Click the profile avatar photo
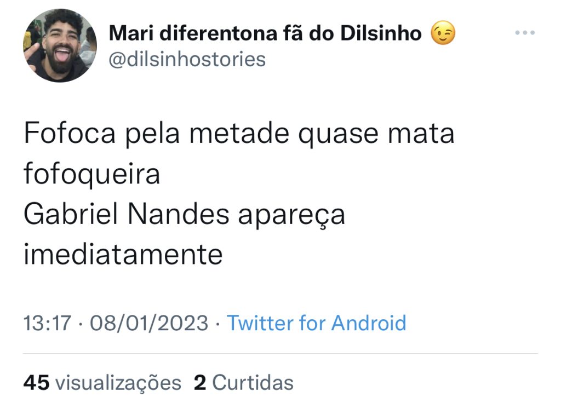 (x=60, y=46)
